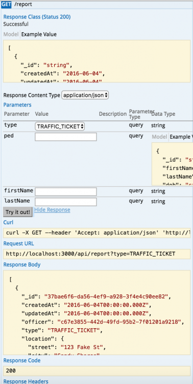Open the type parameter TRAFFIC_TICKET dropdown
193x384 pixels.
60,126
